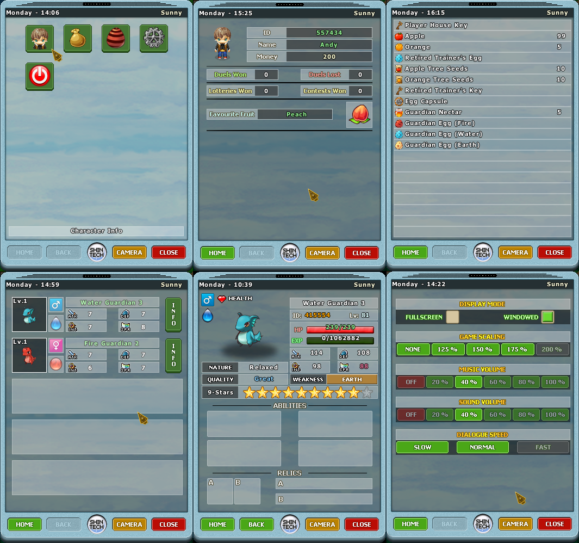Select Orange Tree Seeds in inventory

(x=482, y=79)
